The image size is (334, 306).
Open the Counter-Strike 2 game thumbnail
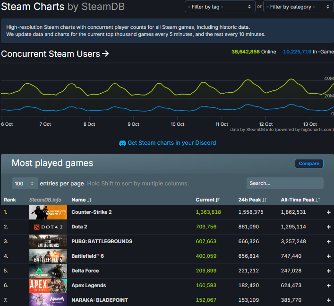coord(48,212)
